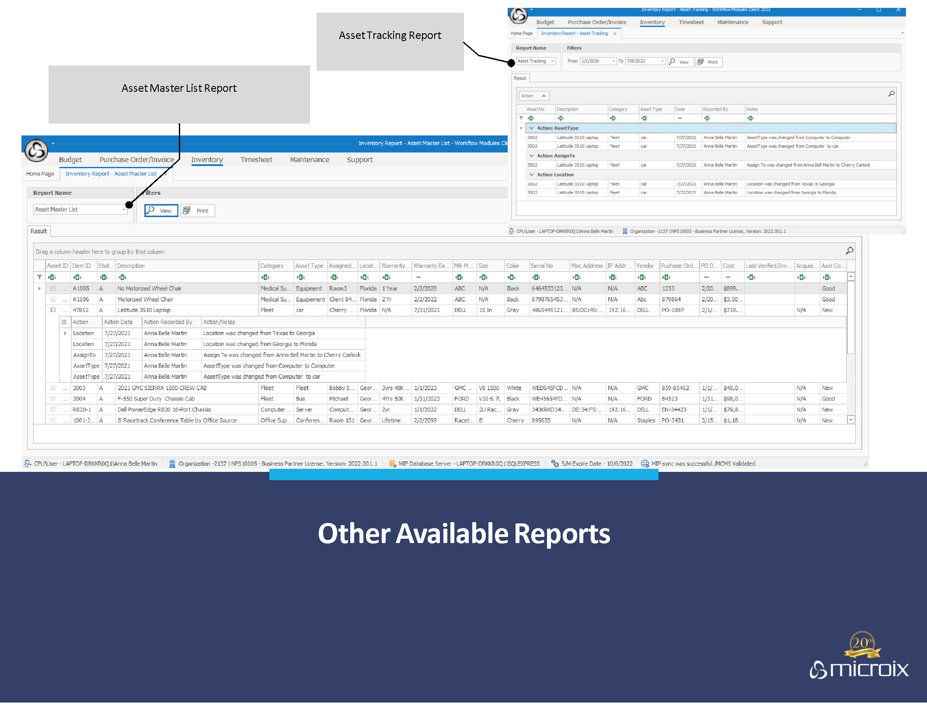Click the application logo button in the Asset Master List window

pos(36,151)
